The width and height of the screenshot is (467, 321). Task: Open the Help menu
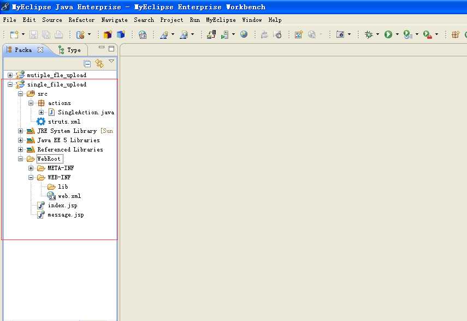(x=275, y=20)
